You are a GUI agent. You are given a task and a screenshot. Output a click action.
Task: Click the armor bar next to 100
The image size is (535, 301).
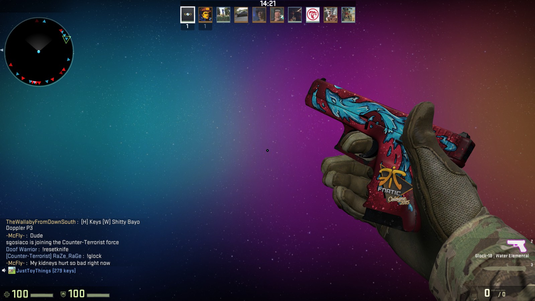tap(98, 295)
